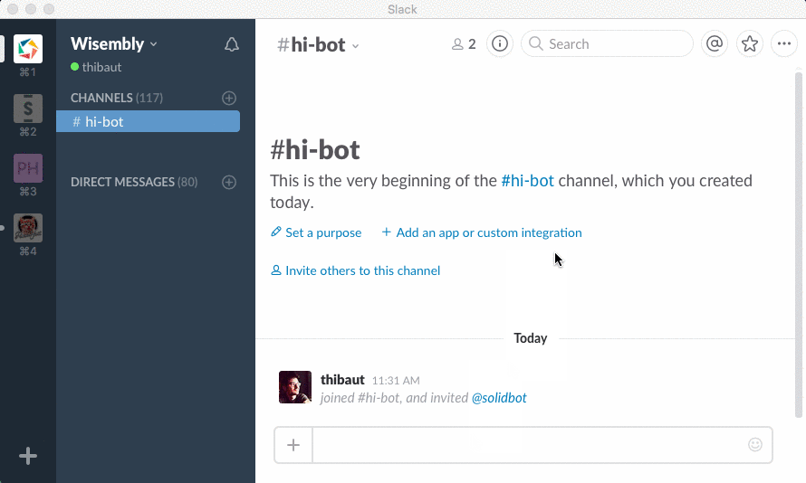This screenshot has height=483, width=806.
Task: Switch to the PH workspace icon
Action: [28, 168]
